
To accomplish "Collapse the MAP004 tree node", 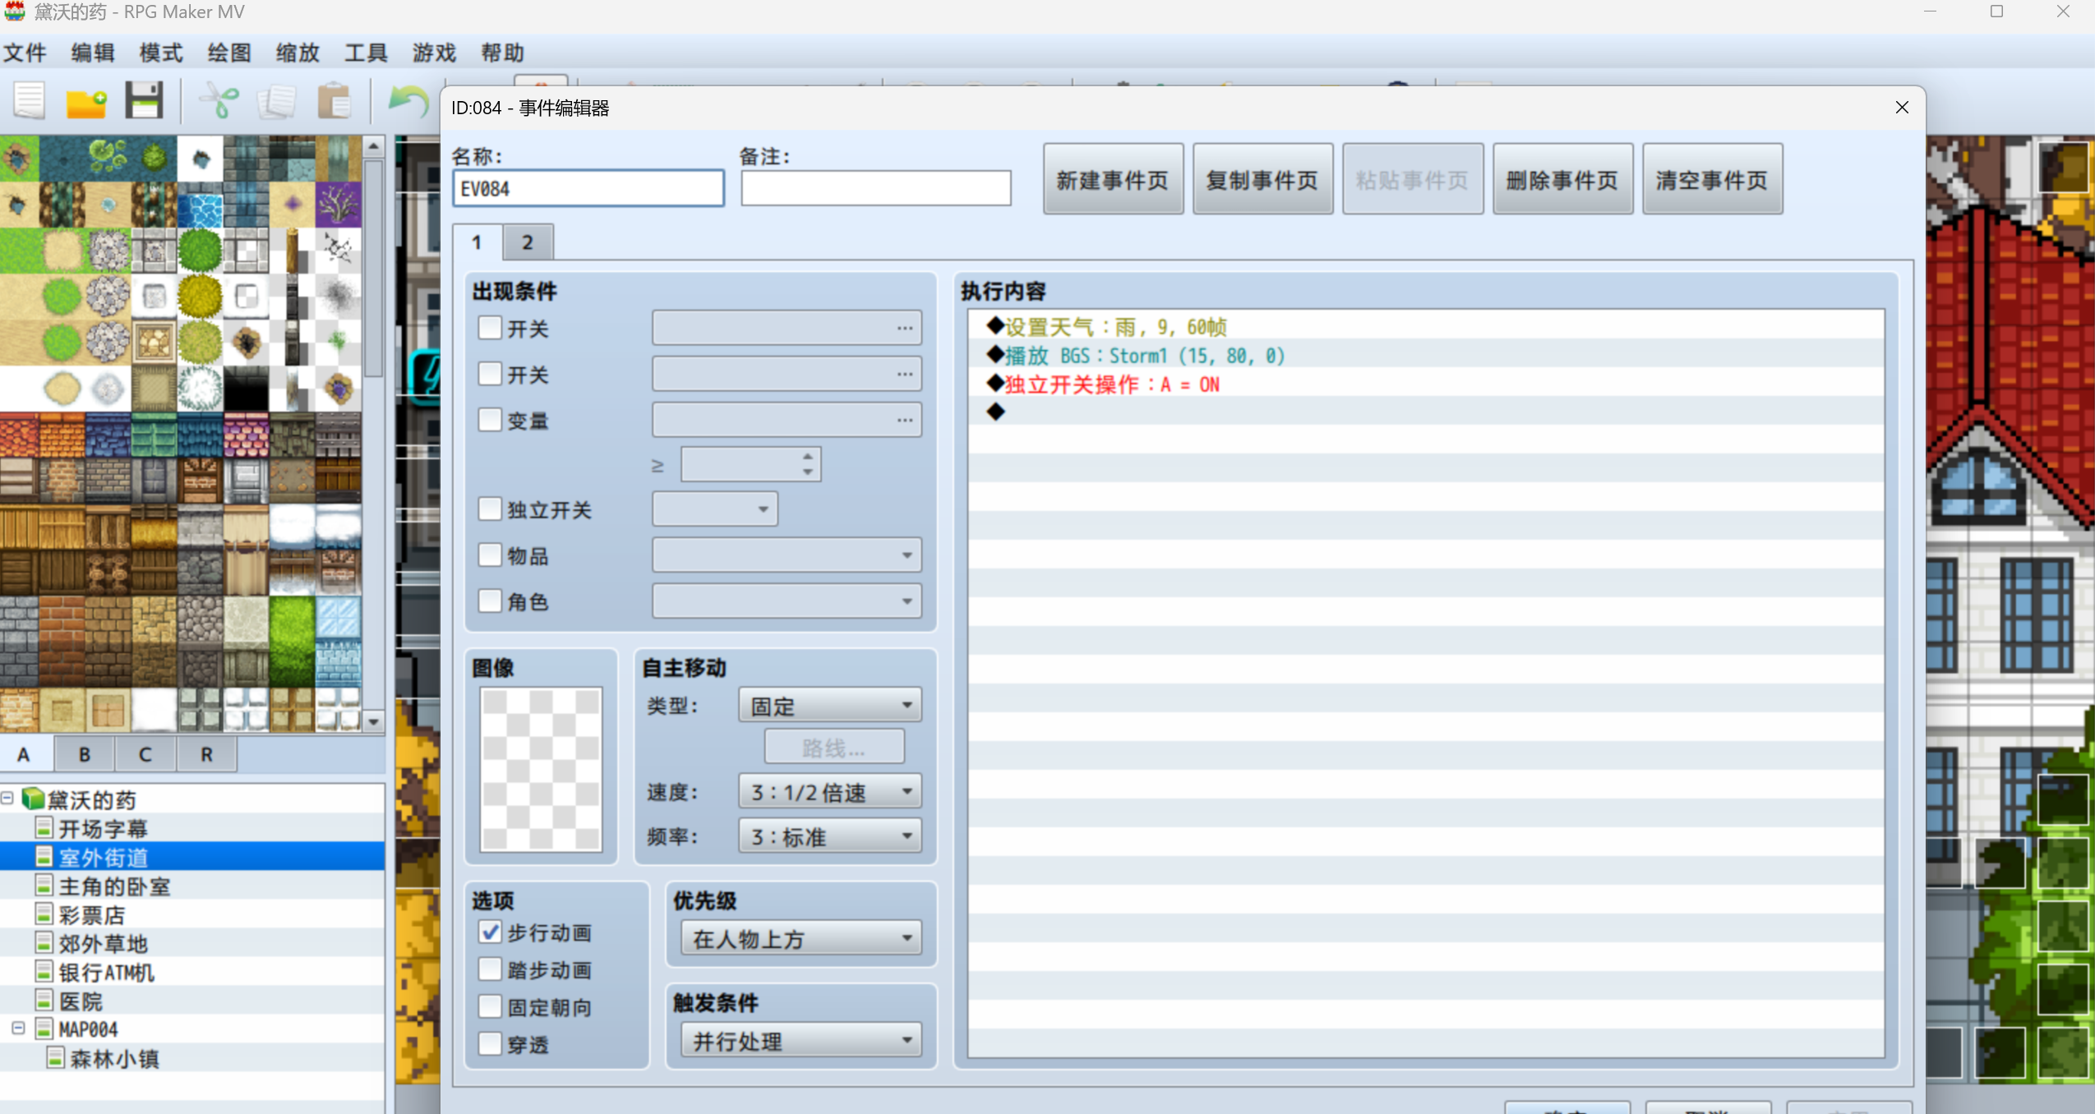I will (18, 1029).
